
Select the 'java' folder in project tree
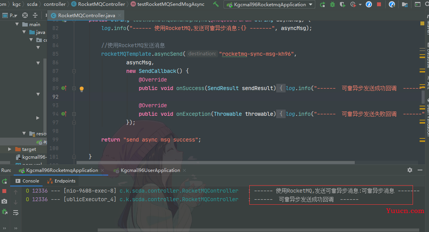coord(38,32)
